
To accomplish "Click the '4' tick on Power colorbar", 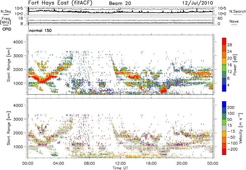I will point(228,85).
